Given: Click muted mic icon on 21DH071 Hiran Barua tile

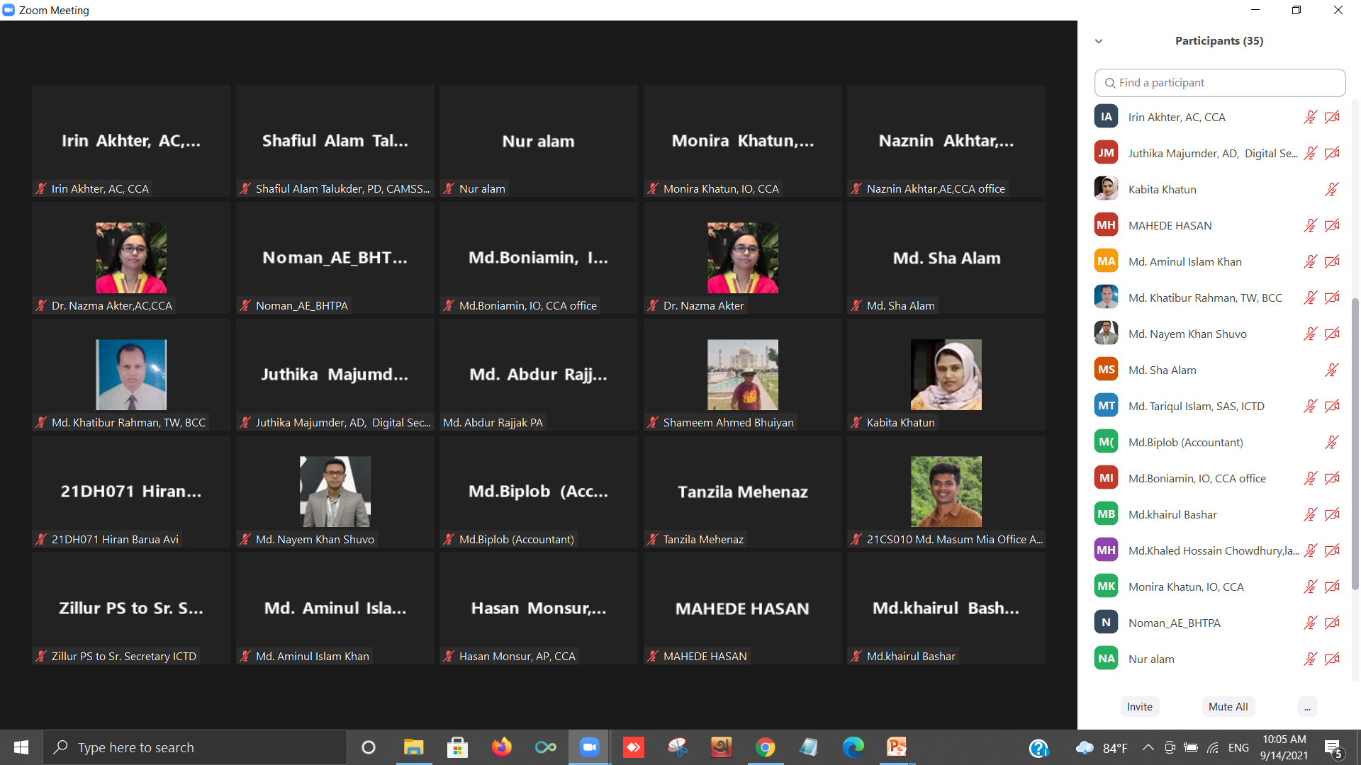Looking at the screenshot, I should click(41, 539).
